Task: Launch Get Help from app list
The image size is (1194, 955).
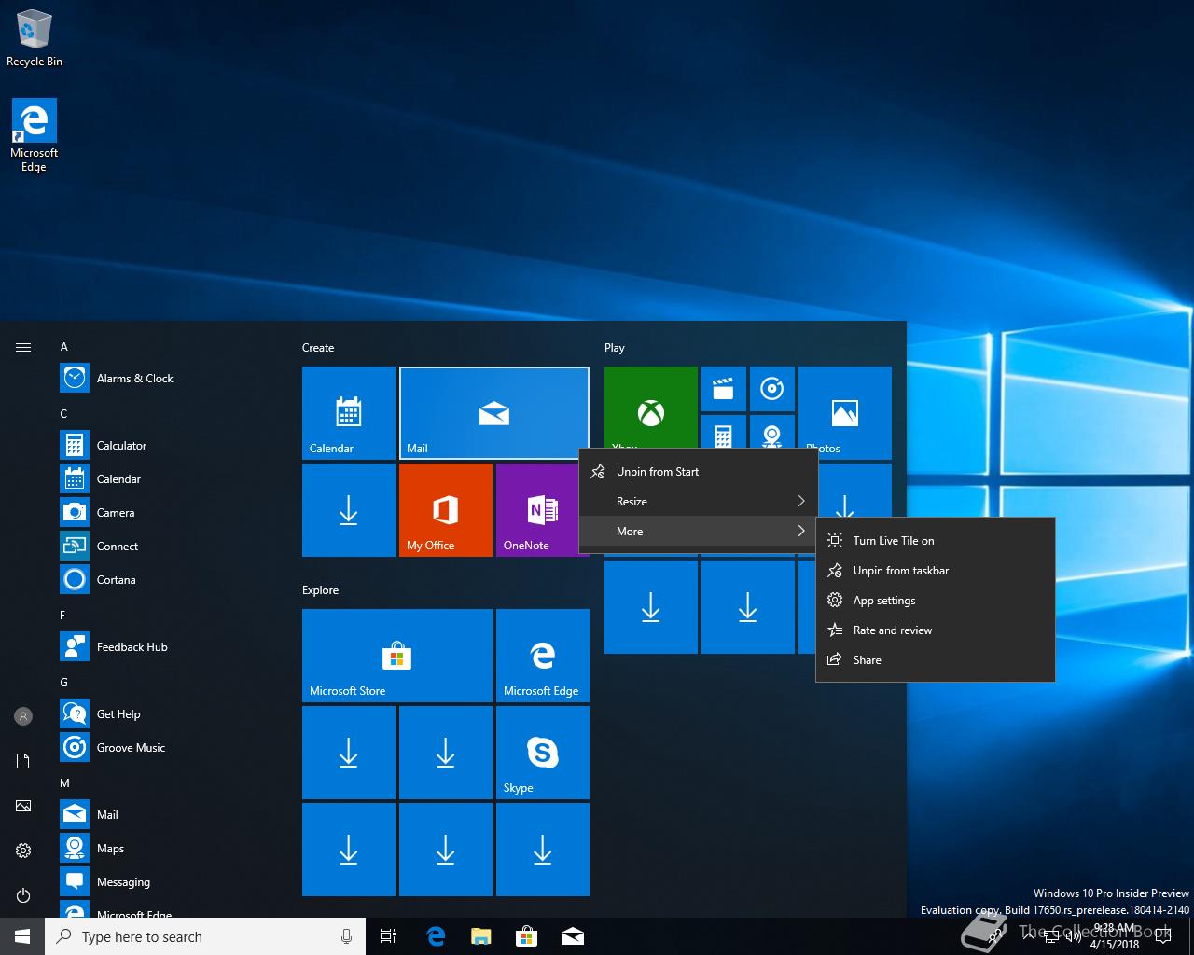Action: coord(168,713)
